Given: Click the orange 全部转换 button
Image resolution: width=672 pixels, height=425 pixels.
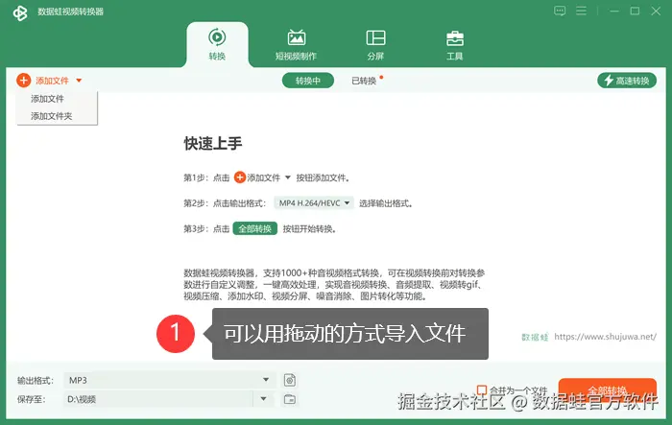Looking at the screenshot, I should tap(608, 390).
